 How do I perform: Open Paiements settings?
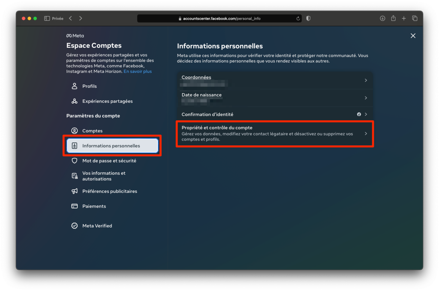[112, 206]
